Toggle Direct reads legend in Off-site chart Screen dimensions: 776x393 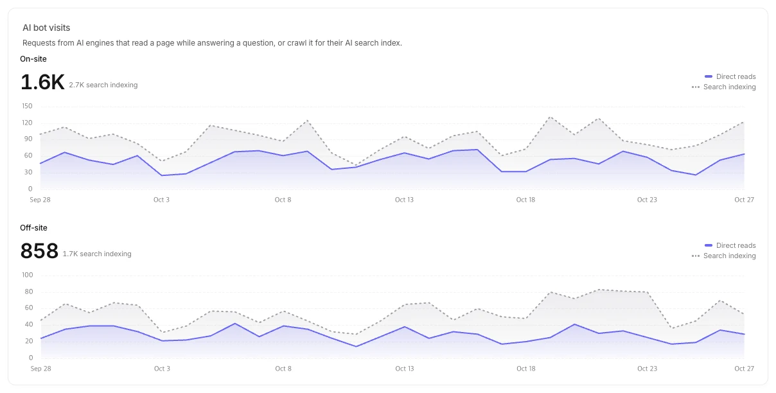(x=730, y=245)
